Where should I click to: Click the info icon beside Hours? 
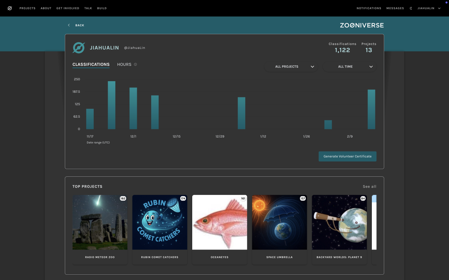135,64
